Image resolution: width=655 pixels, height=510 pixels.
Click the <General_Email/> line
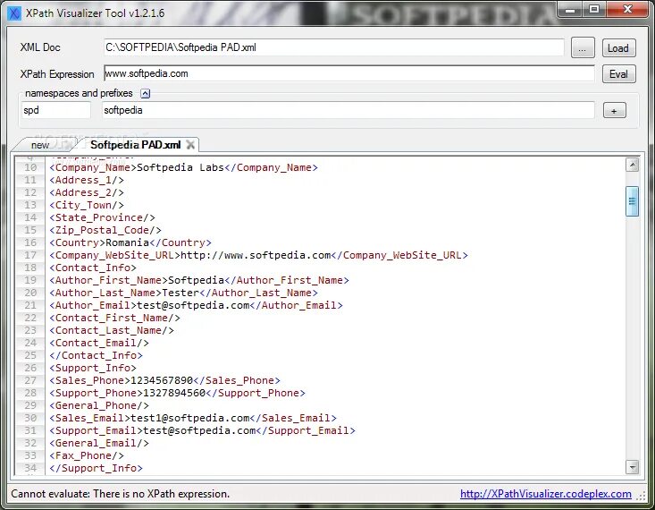point(99,444)
